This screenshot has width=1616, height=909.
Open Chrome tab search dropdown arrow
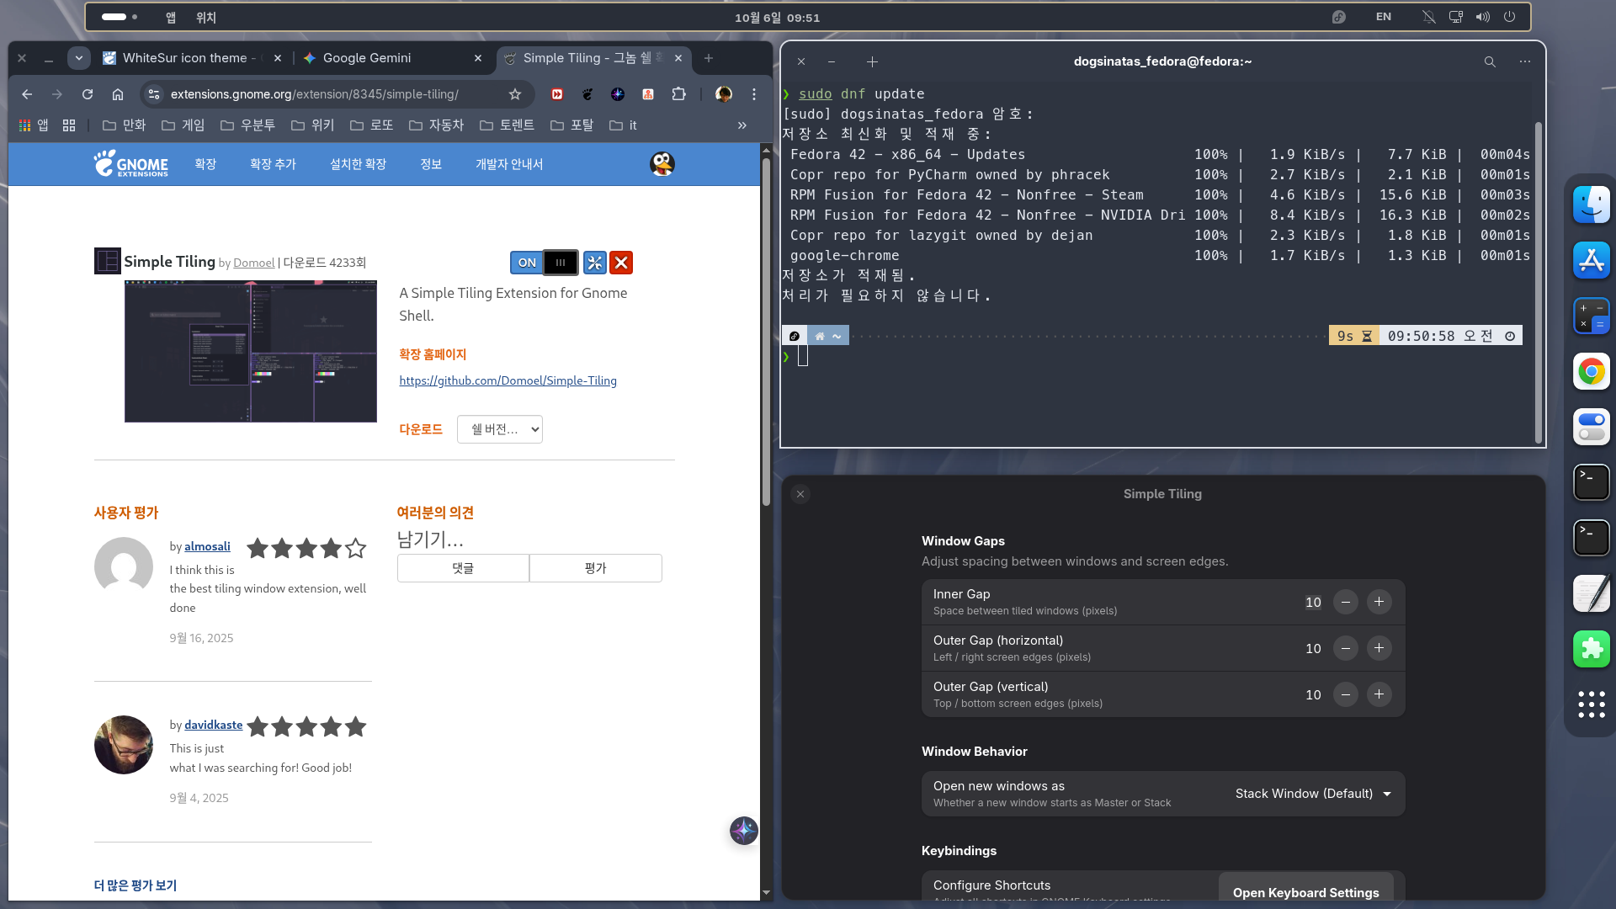[x=78, y=58]
